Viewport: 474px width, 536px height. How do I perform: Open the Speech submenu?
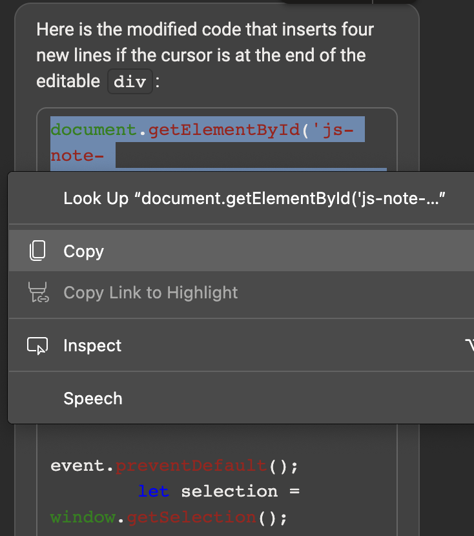point(92,398)
